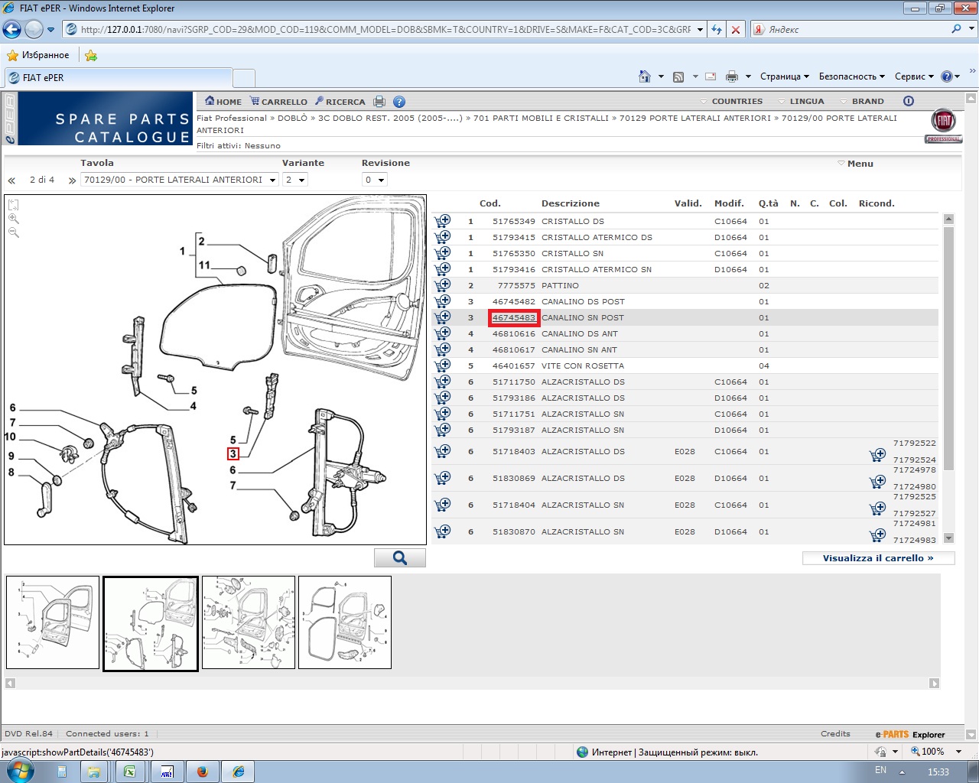Click the zoom out magnifier icon on diagram

pyautogui.click(x=14, y=232)
